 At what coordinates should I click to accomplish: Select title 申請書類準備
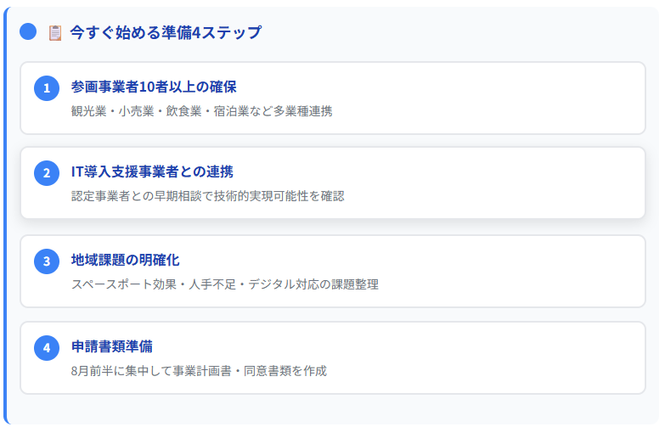112,346
